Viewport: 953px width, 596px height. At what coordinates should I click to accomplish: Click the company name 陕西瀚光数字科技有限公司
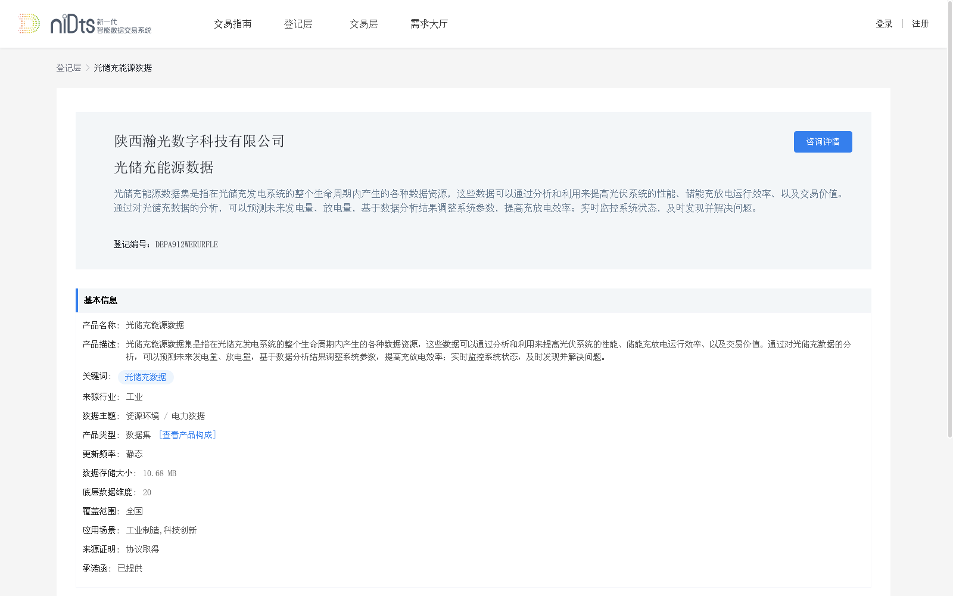click(200, 141)
